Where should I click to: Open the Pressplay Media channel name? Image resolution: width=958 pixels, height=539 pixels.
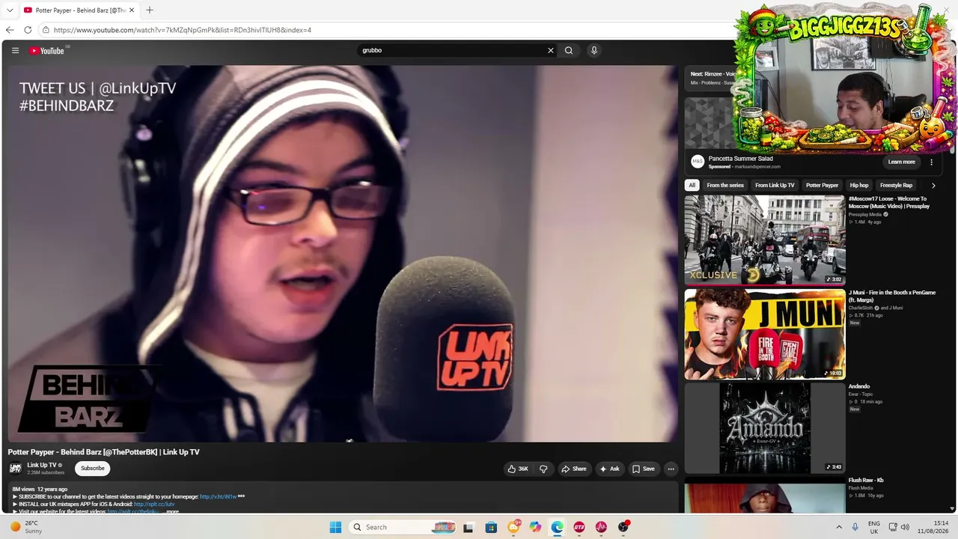[x=864, y=214]
